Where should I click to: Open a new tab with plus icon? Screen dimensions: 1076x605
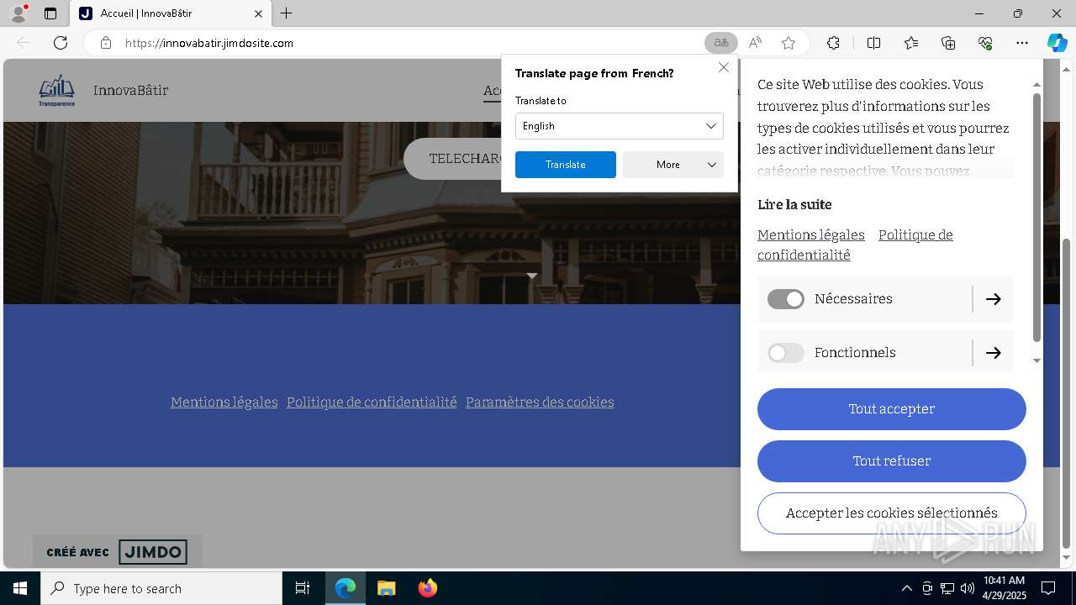click(x=287, y=13)
